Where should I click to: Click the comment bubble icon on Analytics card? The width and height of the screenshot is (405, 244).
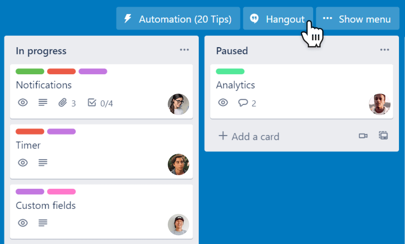(x=243, y=103)
